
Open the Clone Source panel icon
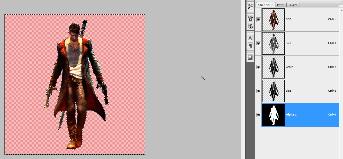[250, 26]
